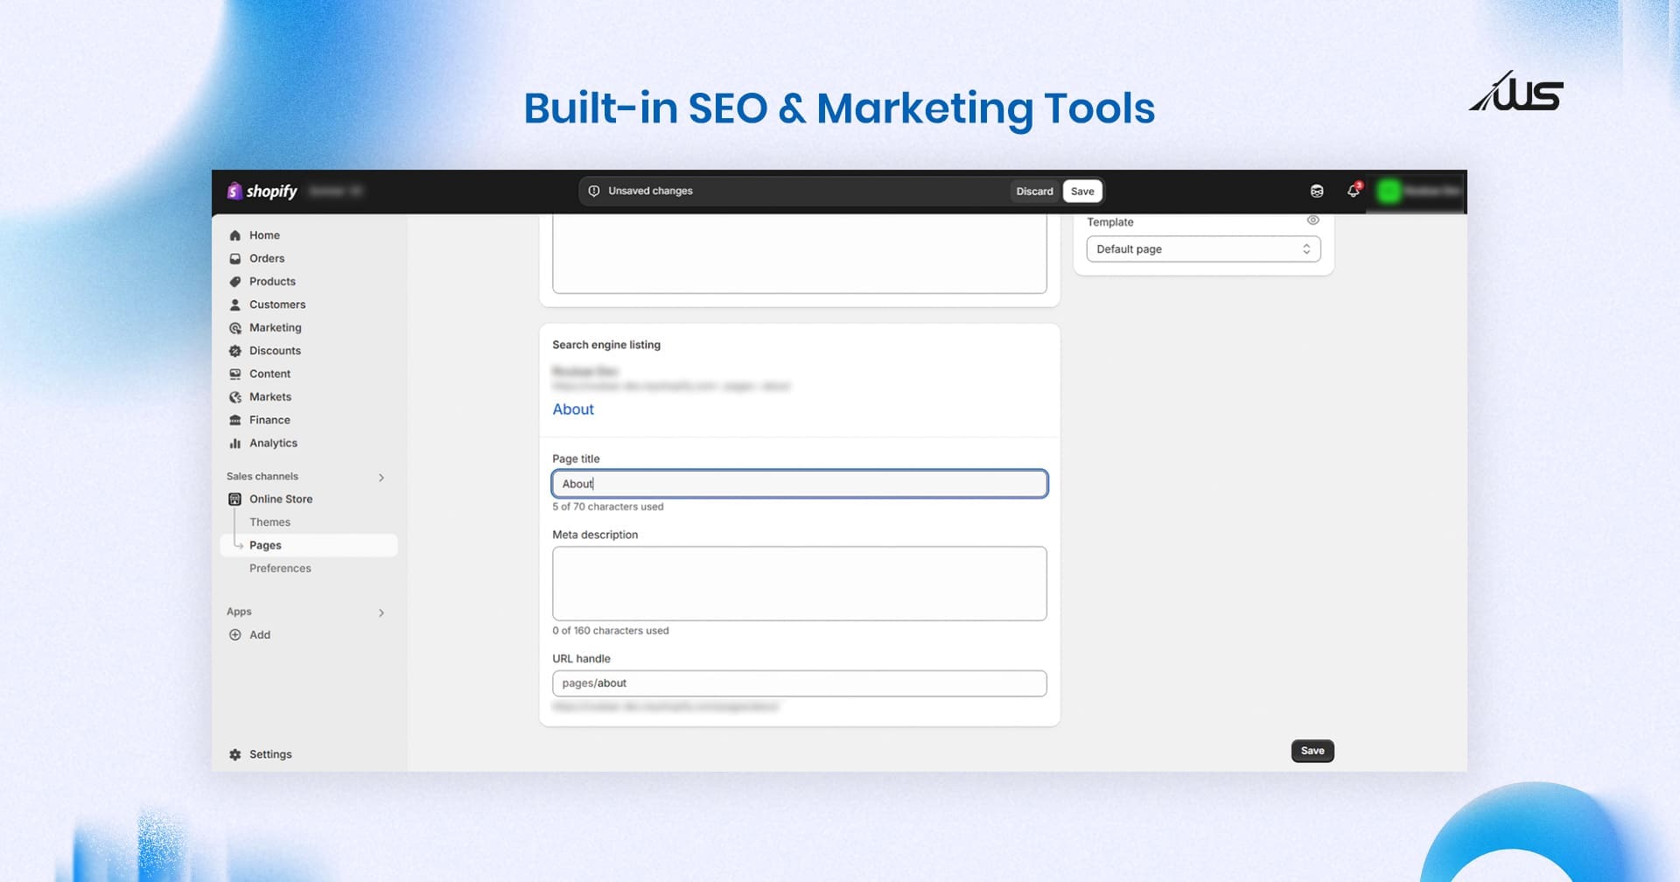
Task: Click the About search listing preview link
Action: [573, 409]
